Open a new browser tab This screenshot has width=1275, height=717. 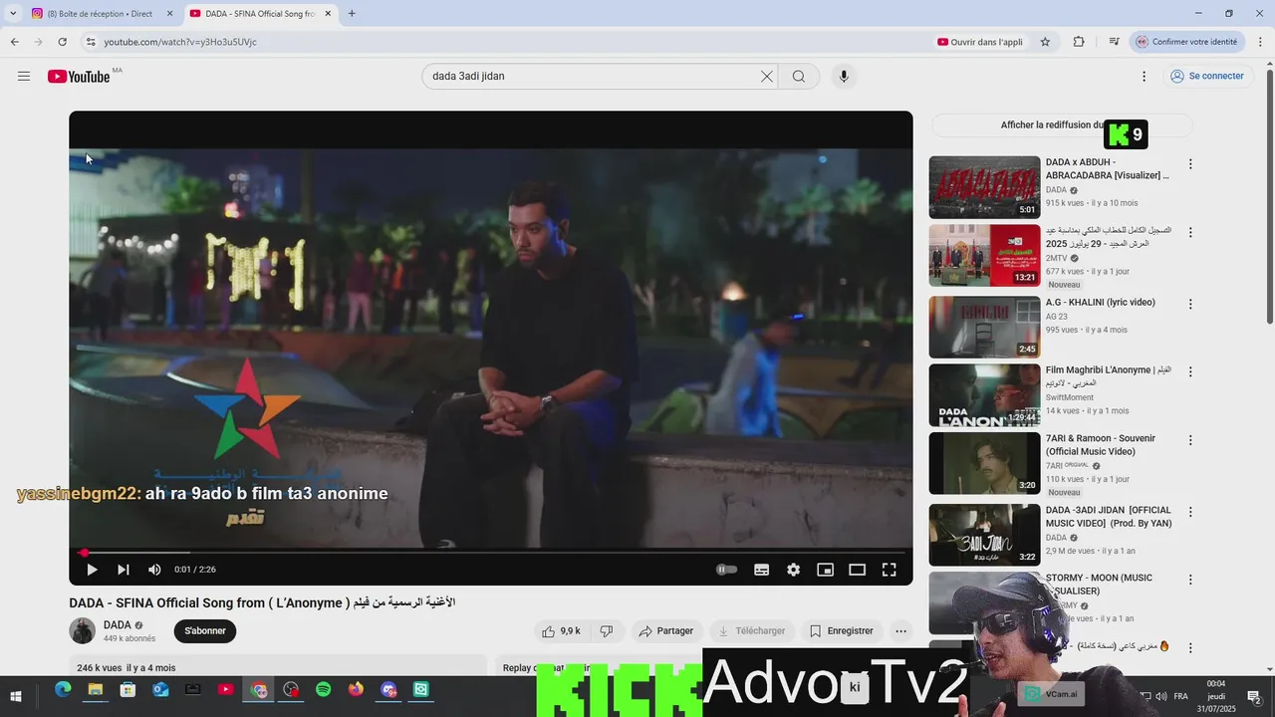[x=352, y=14]
